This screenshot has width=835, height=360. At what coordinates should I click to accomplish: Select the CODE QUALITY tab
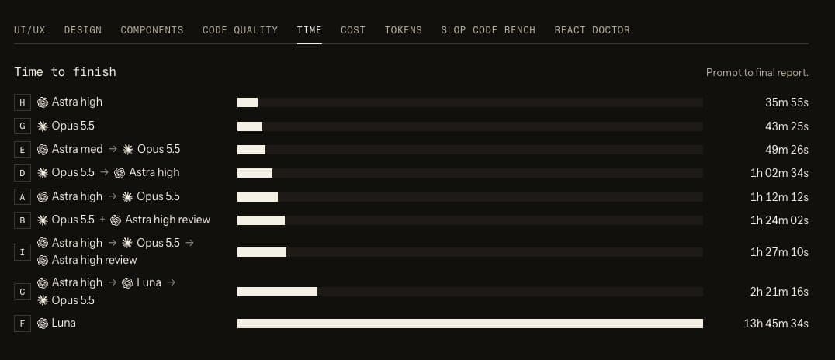[240, 30]
